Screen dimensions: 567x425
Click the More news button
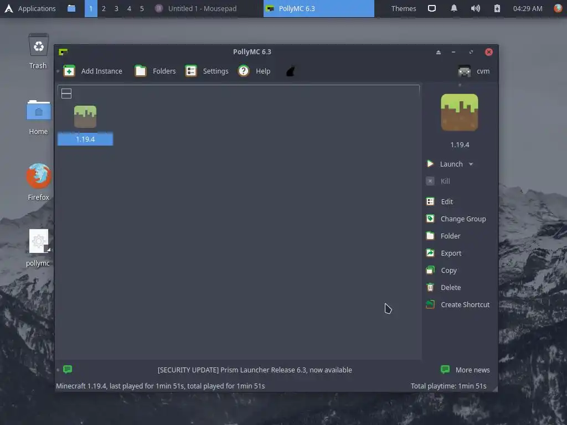465,370
